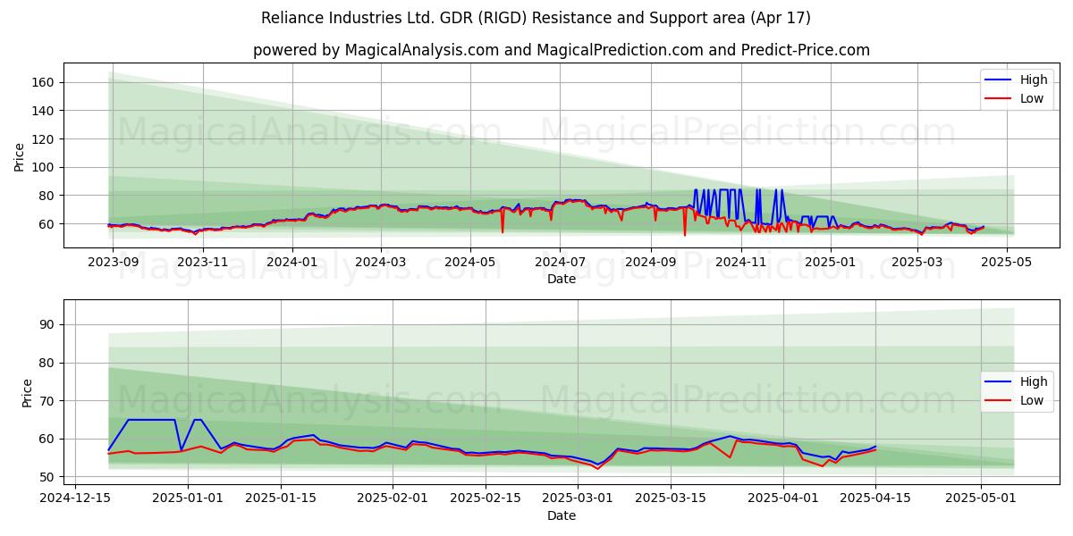The image size is (1073, 536).
Task: Click the 2024-07 x-axis tick label
Action: point(560,262)
